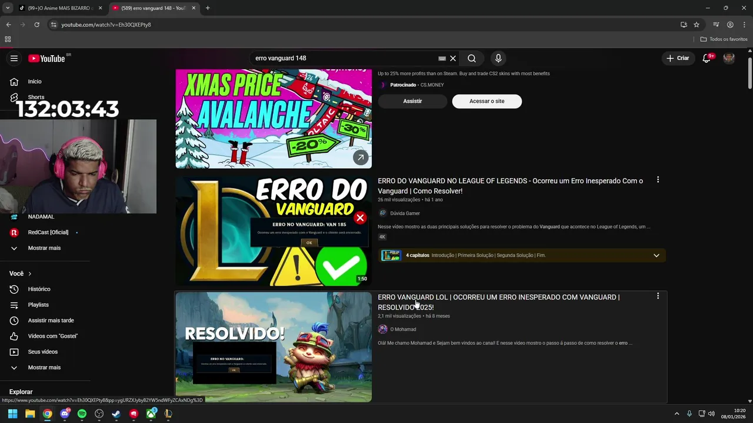
Task: Open File Explorer from the taskbar
Action: pos(30,414)
